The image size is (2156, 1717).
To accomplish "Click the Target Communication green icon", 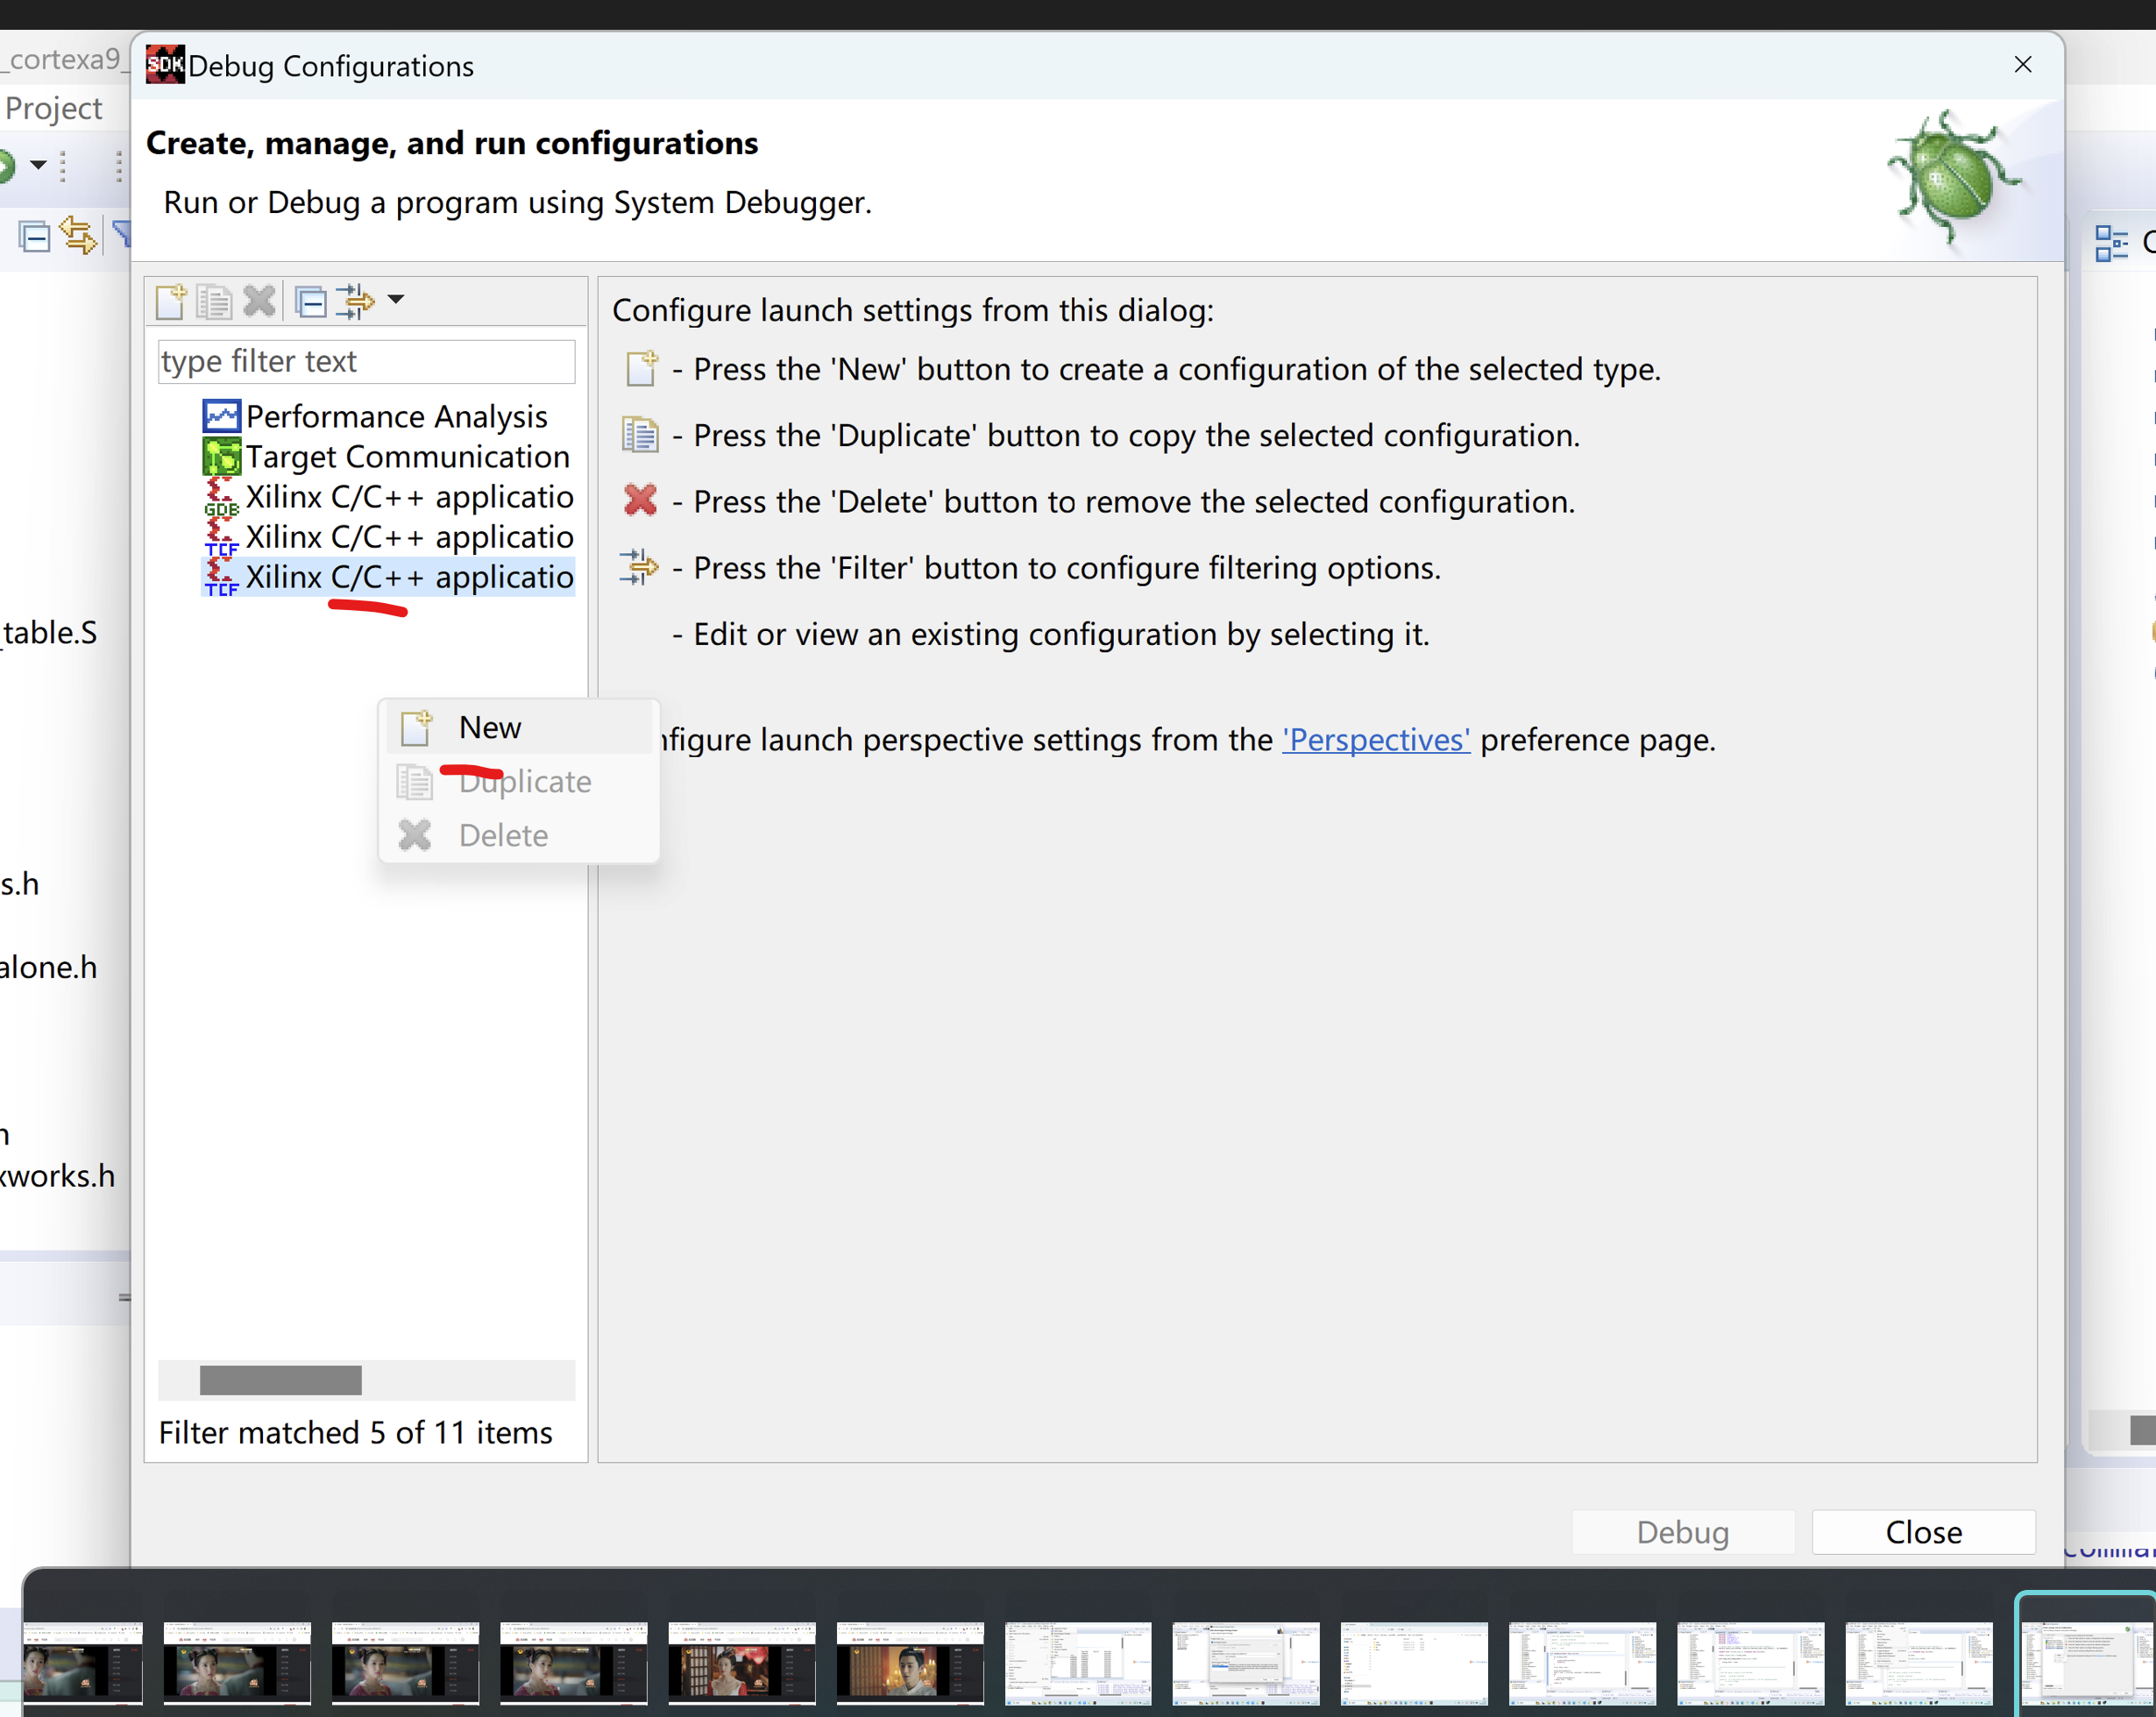I will coord(221,457).
